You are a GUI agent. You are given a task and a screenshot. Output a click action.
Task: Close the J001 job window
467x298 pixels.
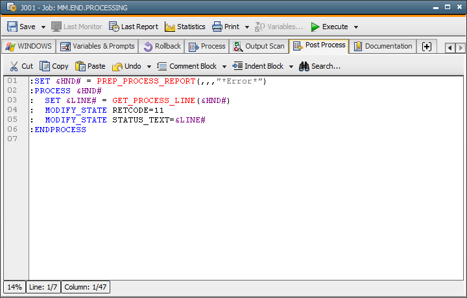(459, 7)
